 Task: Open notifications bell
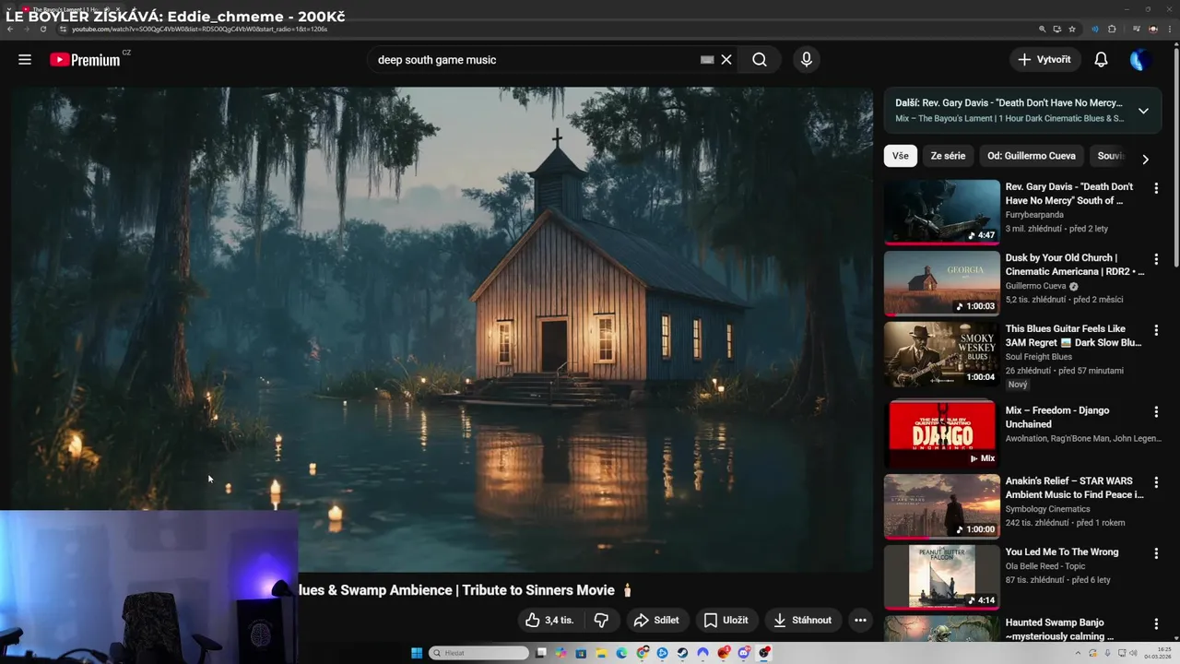[1101, 60]
